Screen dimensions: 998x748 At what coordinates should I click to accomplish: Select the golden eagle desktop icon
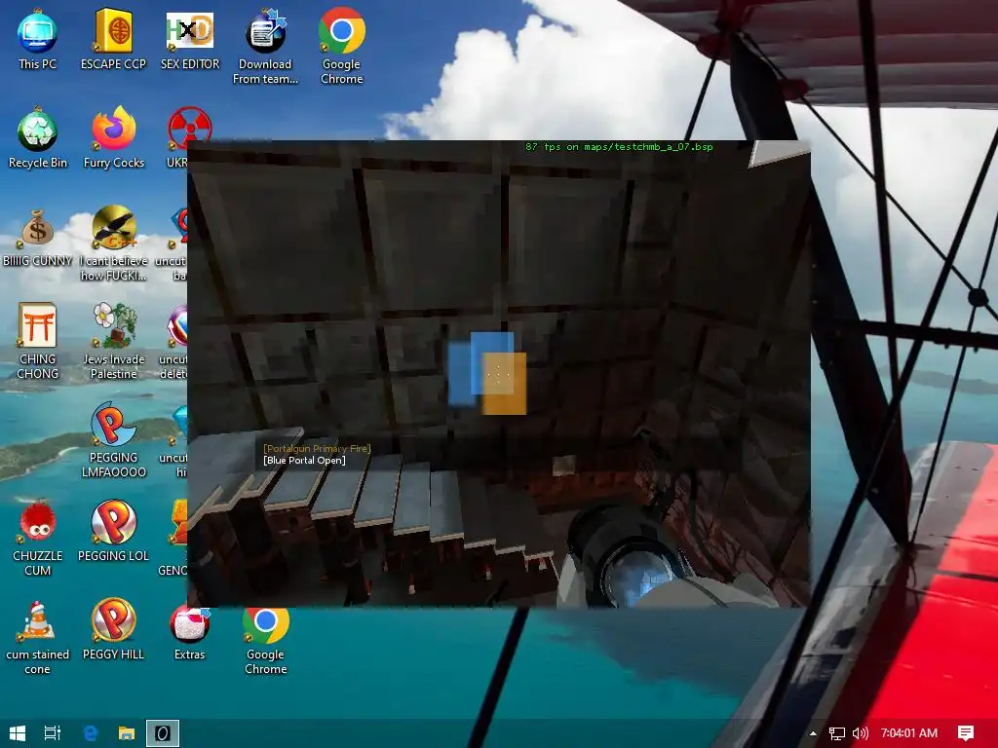pyautogui.click(x=113, y=243)
